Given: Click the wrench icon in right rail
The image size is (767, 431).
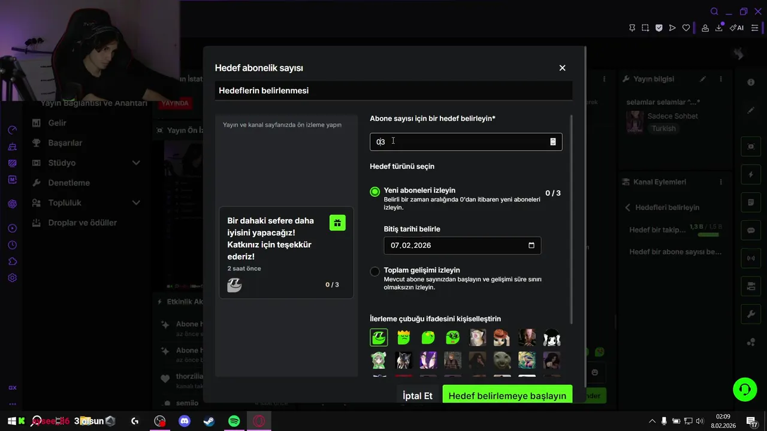Looking at the screenshot, I should [x=751, y=314].
